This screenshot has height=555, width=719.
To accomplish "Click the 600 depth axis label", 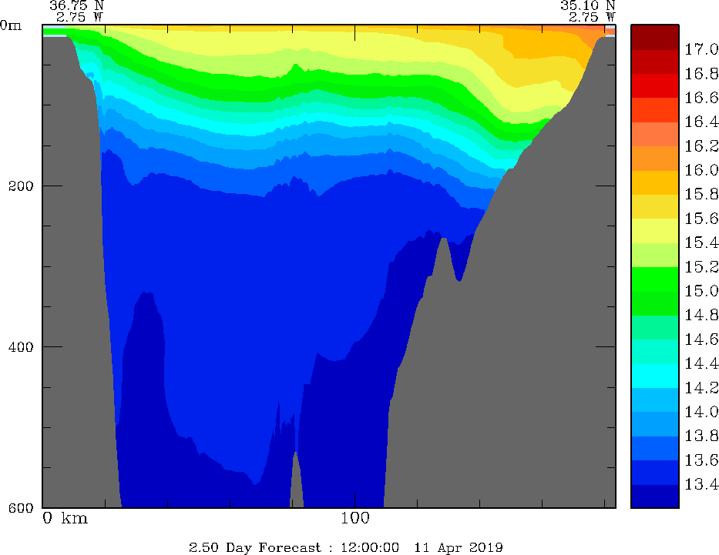I will click(21, 507).
